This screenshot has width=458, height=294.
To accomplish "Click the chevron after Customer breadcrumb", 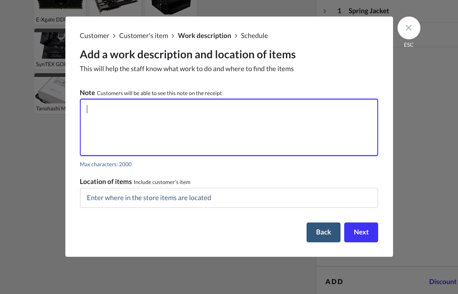I will 114,36.
